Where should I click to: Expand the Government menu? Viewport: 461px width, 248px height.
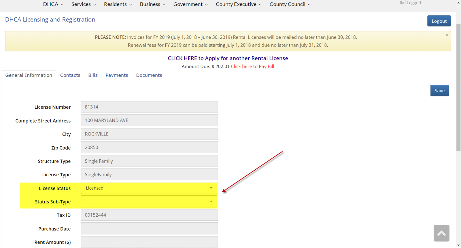point(190,4)
